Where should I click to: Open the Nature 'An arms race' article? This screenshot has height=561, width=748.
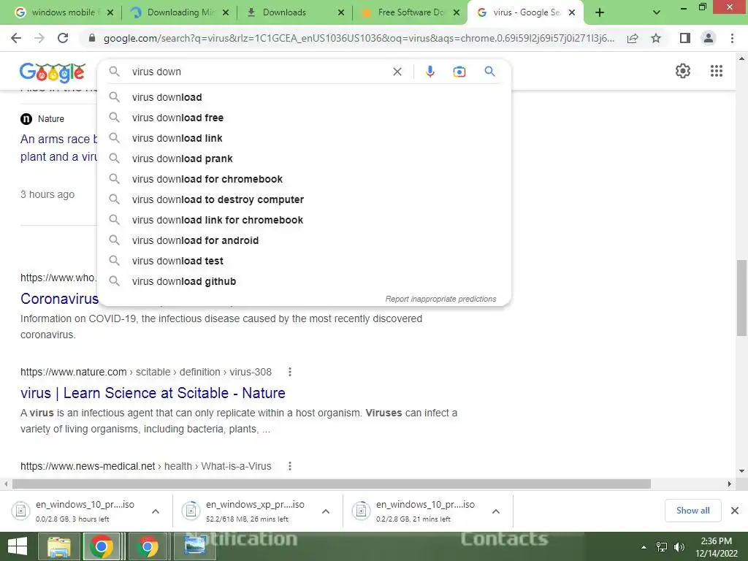[x=58, y=148]
